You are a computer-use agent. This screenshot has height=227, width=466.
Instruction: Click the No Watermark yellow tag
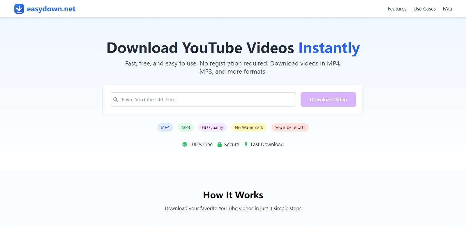(x=249, y=127)
